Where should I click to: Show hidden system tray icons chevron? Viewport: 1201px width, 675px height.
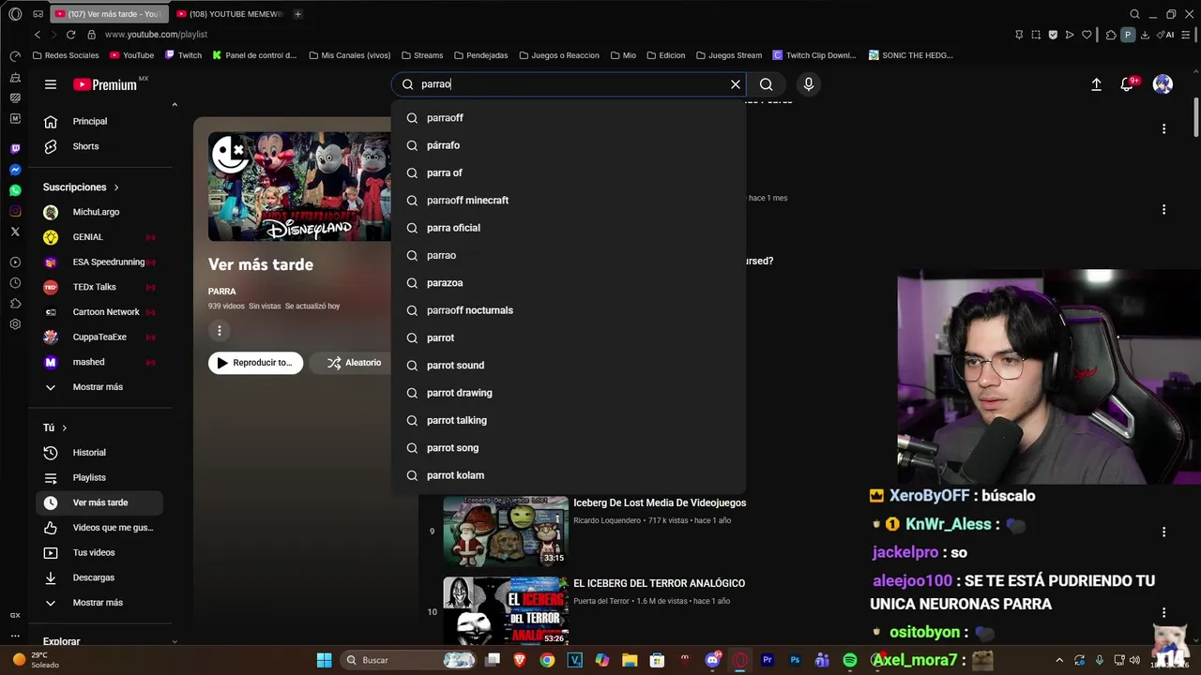point(1059,660)
